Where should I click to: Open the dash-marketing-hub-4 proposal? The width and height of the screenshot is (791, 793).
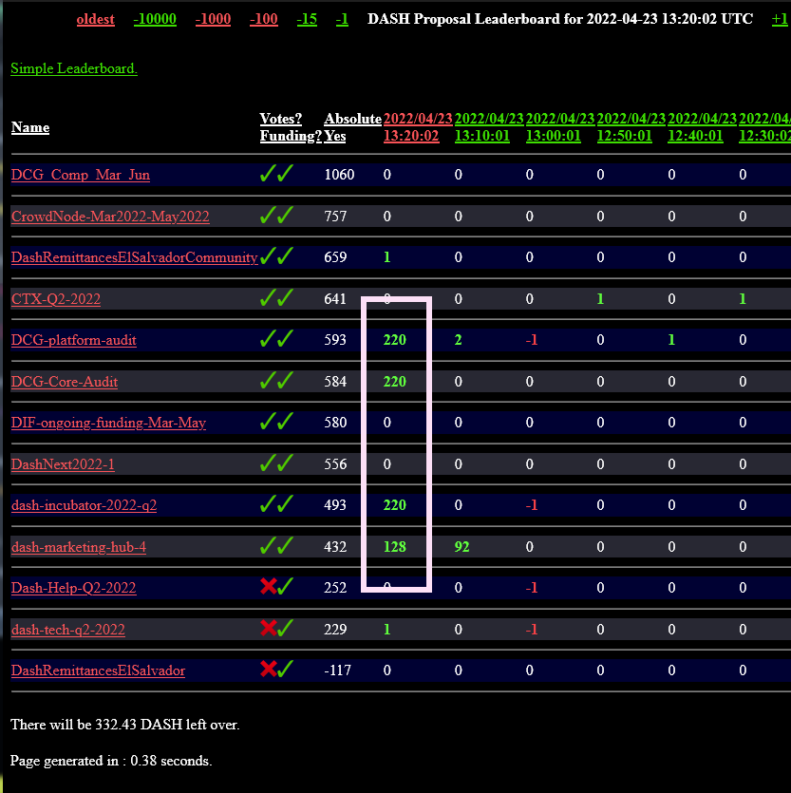click(x=79, y=547)
